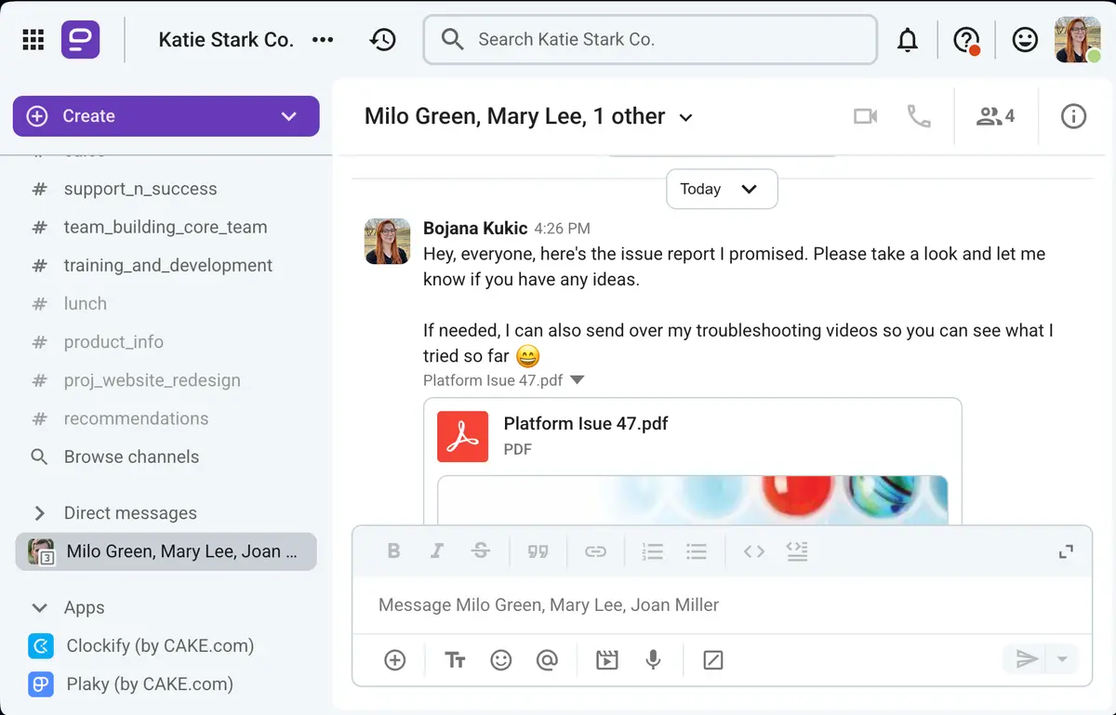1116x715 pixels.
Task: Insert an emoji into the message
Action: [501, 660]
